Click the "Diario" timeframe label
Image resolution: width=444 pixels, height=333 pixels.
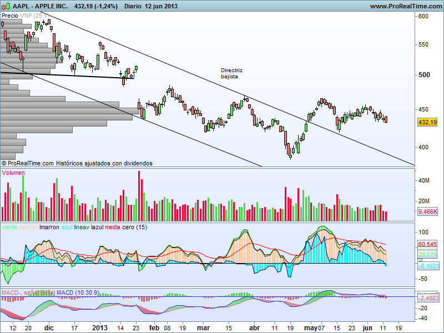pyautogui.click(x=133, y=6)
